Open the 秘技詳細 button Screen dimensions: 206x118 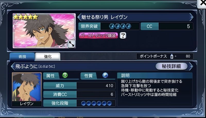tap(171, 66)
